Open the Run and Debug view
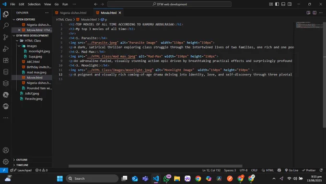Screen dimensions: 326x184 (6, 49)
